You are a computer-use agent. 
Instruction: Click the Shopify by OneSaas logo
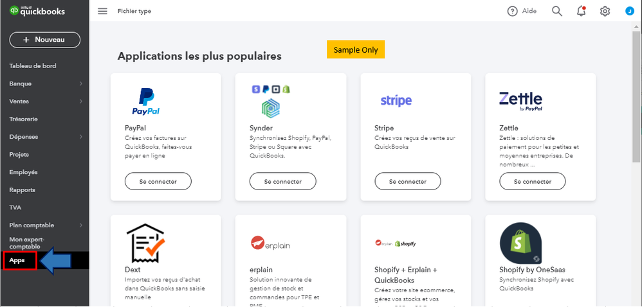point(520,244)
